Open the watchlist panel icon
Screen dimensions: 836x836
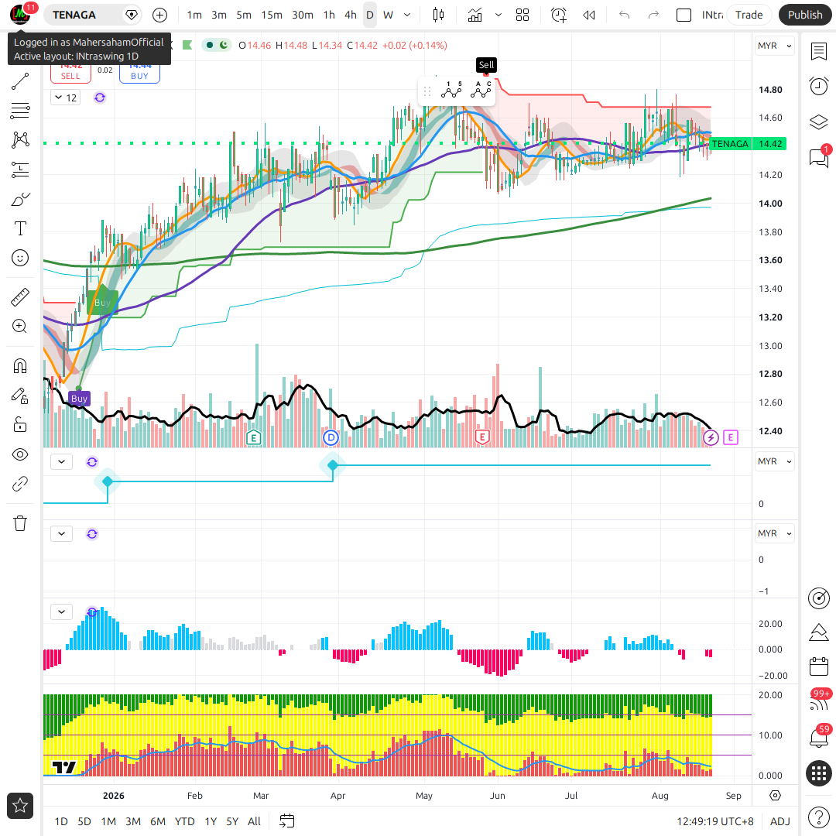coord(818,52)
